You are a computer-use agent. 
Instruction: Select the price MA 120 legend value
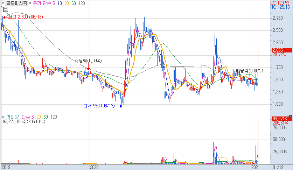(x=82, y=3)
